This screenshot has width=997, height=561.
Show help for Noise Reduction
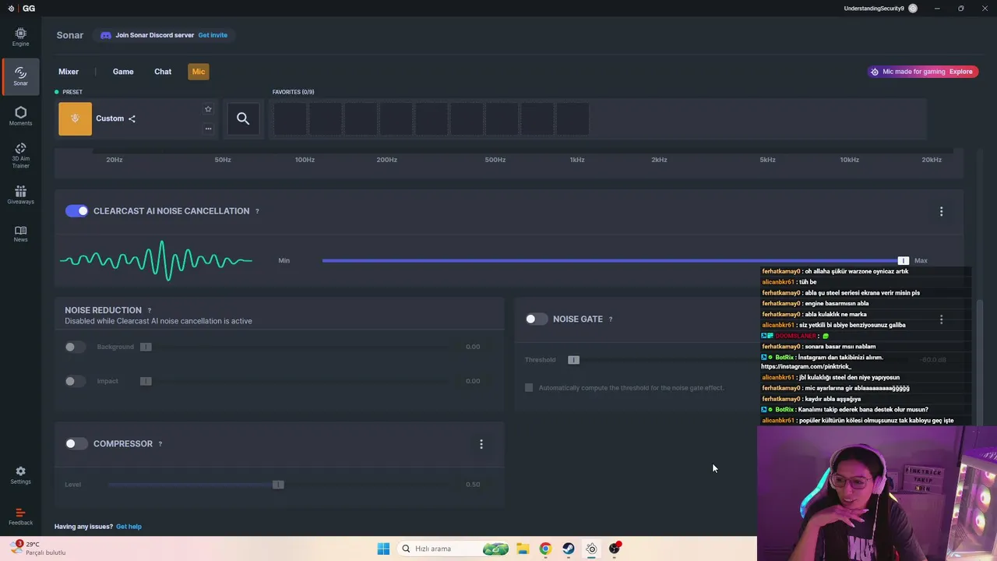(150, 310)
